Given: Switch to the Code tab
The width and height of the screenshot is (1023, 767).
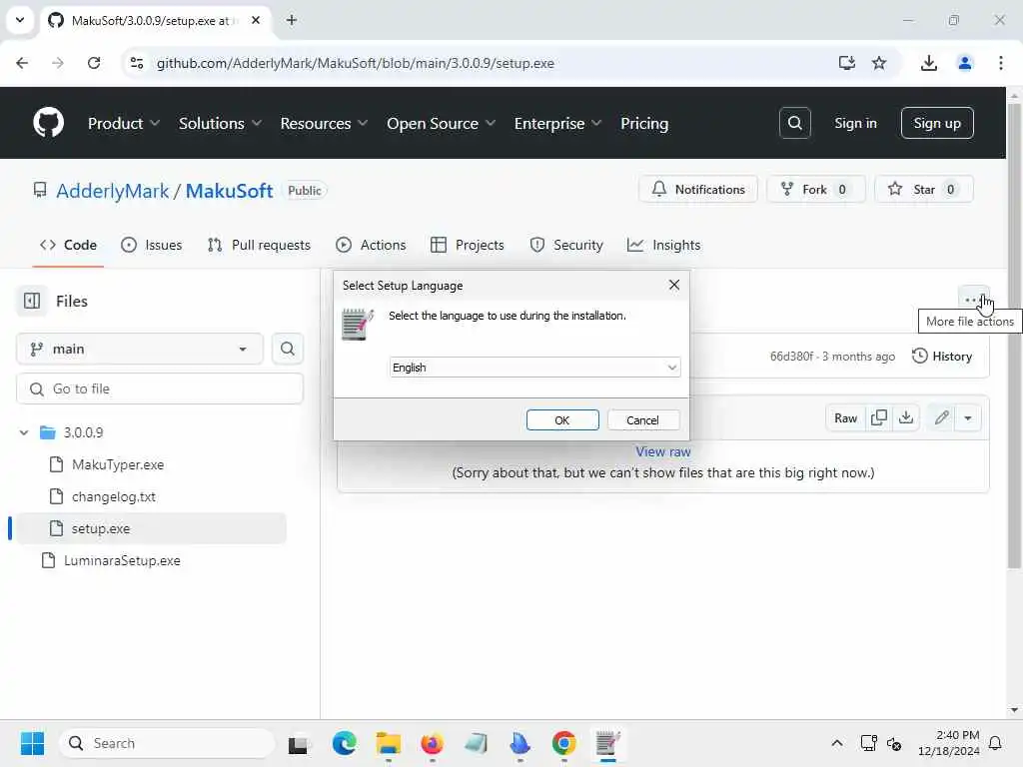Looking at the screenshot, I should coord(68,246).
